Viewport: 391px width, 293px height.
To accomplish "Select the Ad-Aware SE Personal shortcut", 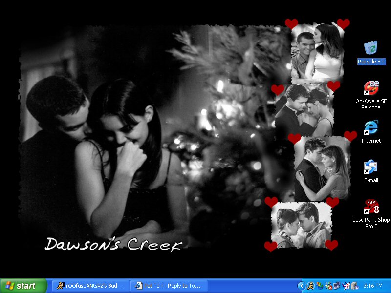I will coord(371,88).
